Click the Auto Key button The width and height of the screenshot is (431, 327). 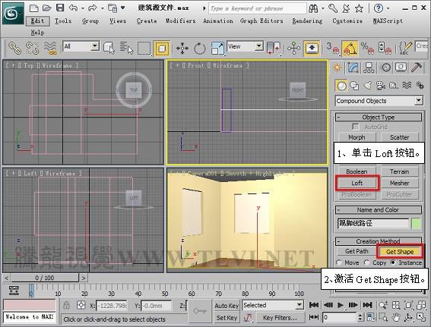coord(227,305)
